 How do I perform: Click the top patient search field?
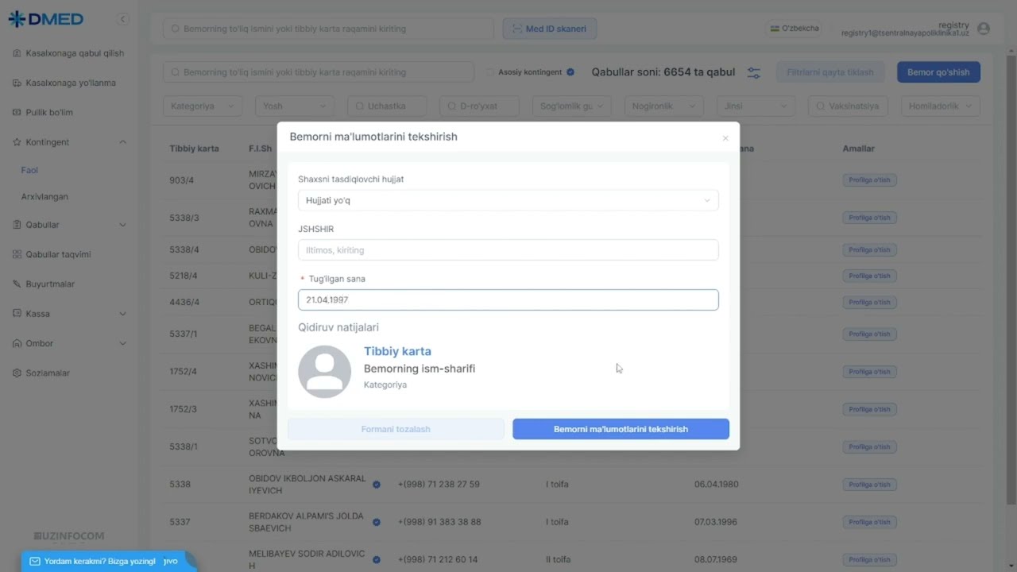tap(328, 29)
